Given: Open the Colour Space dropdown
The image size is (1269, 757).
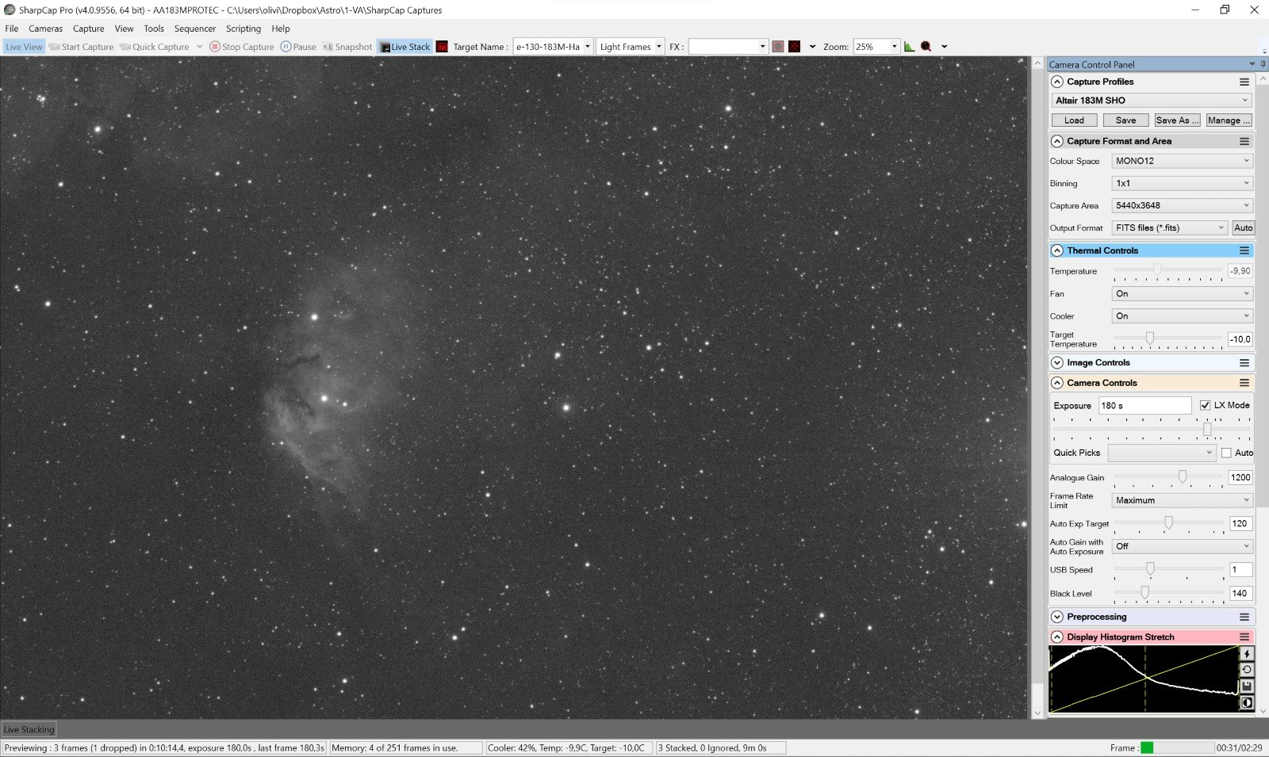Looking at the screenshot, I should 1181,160.
